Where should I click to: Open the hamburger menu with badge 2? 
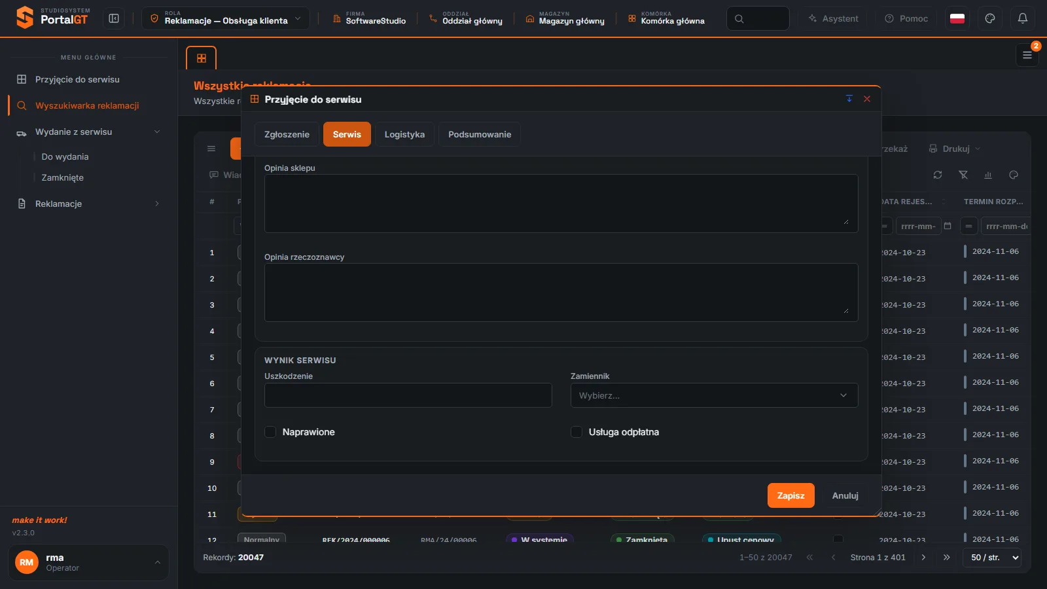(1027, 56)
